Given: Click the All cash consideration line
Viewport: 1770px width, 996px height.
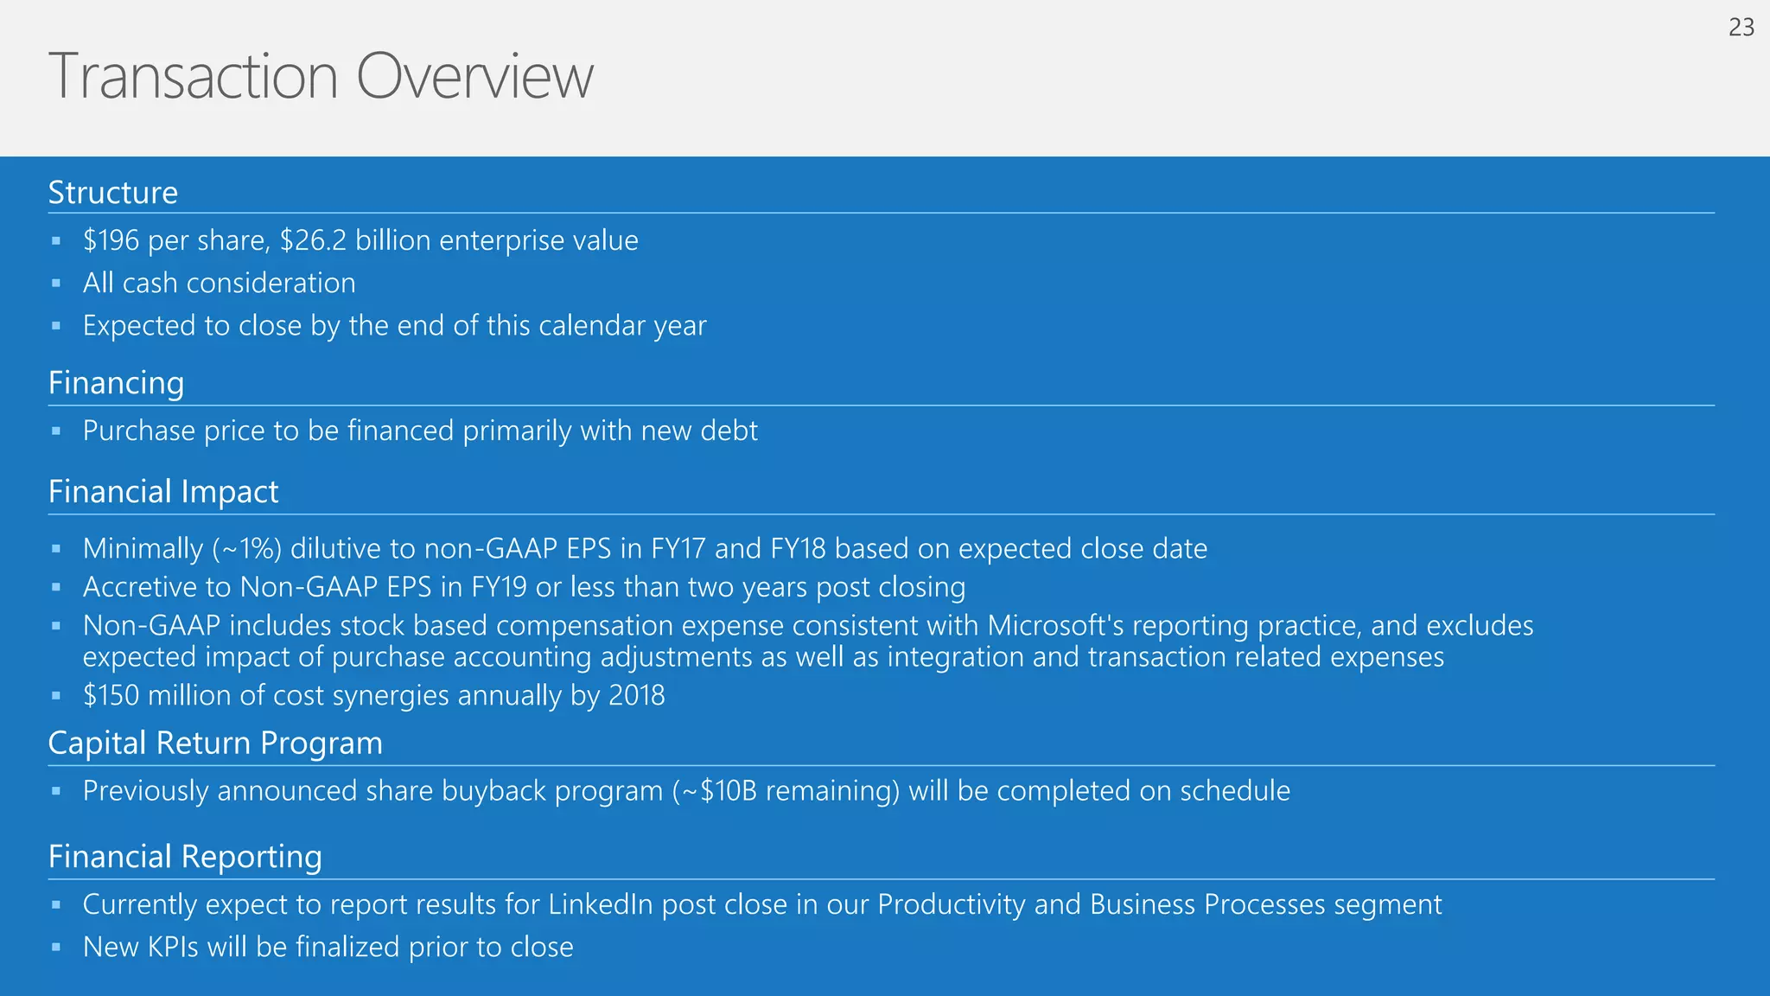Looking at the screenshot, I should pyautogui.click(x=220, y=283).
